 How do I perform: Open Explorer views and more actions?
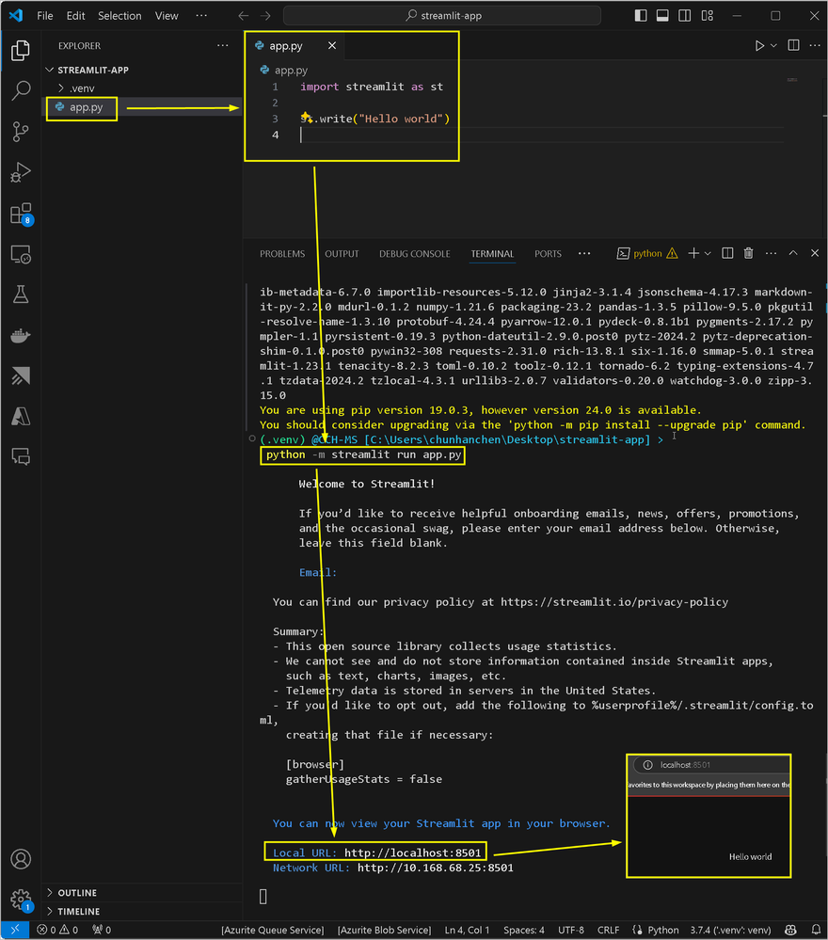(x=222, y=45)
